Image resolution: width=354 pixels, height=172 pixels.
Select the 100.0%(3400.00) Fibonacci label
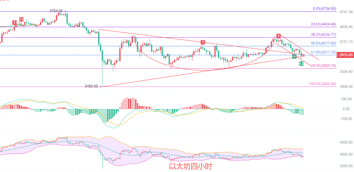[x=322, y=84]
